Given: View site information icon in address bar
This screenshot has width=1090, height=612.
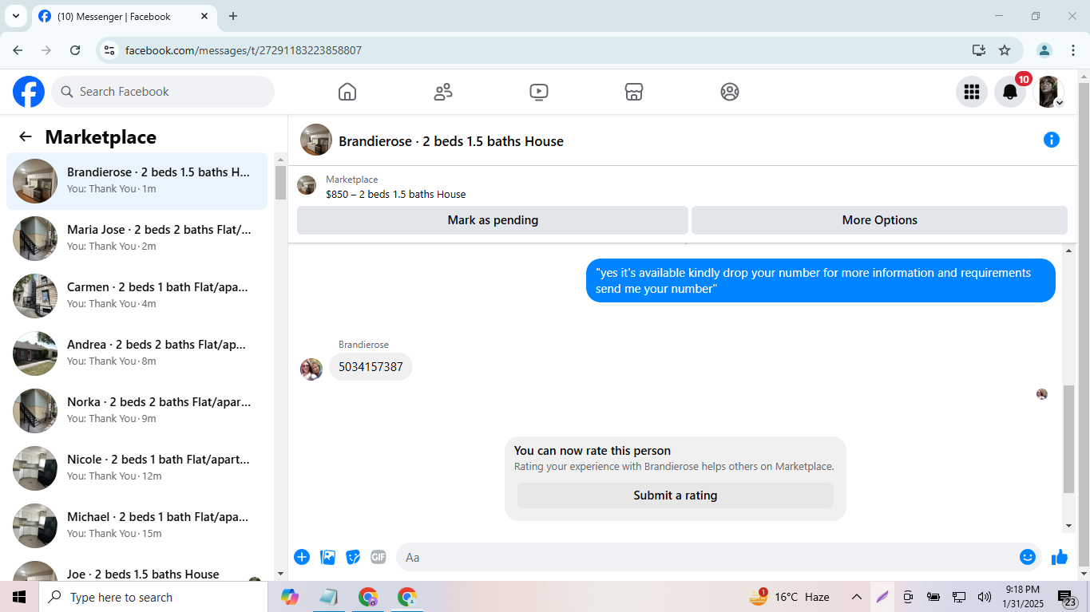Looking at the screenshot, I should (110, 50).
